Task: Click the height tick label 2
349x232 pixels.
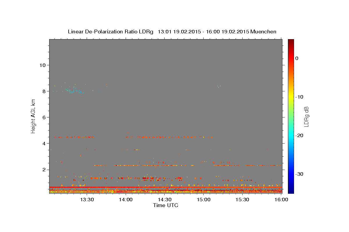Action: point(44,170)
